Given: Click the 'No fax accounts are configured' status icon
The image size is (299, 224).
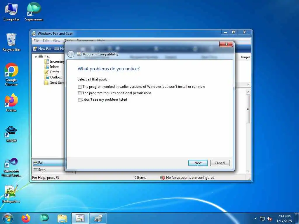Looking at the screenshot, I should (162, 178).
